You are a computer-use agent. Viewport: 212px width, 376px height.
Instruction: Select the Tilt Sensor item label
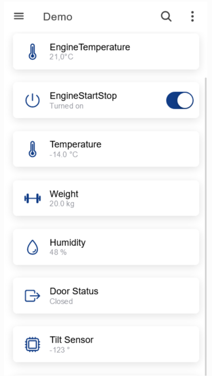(71, 340)
